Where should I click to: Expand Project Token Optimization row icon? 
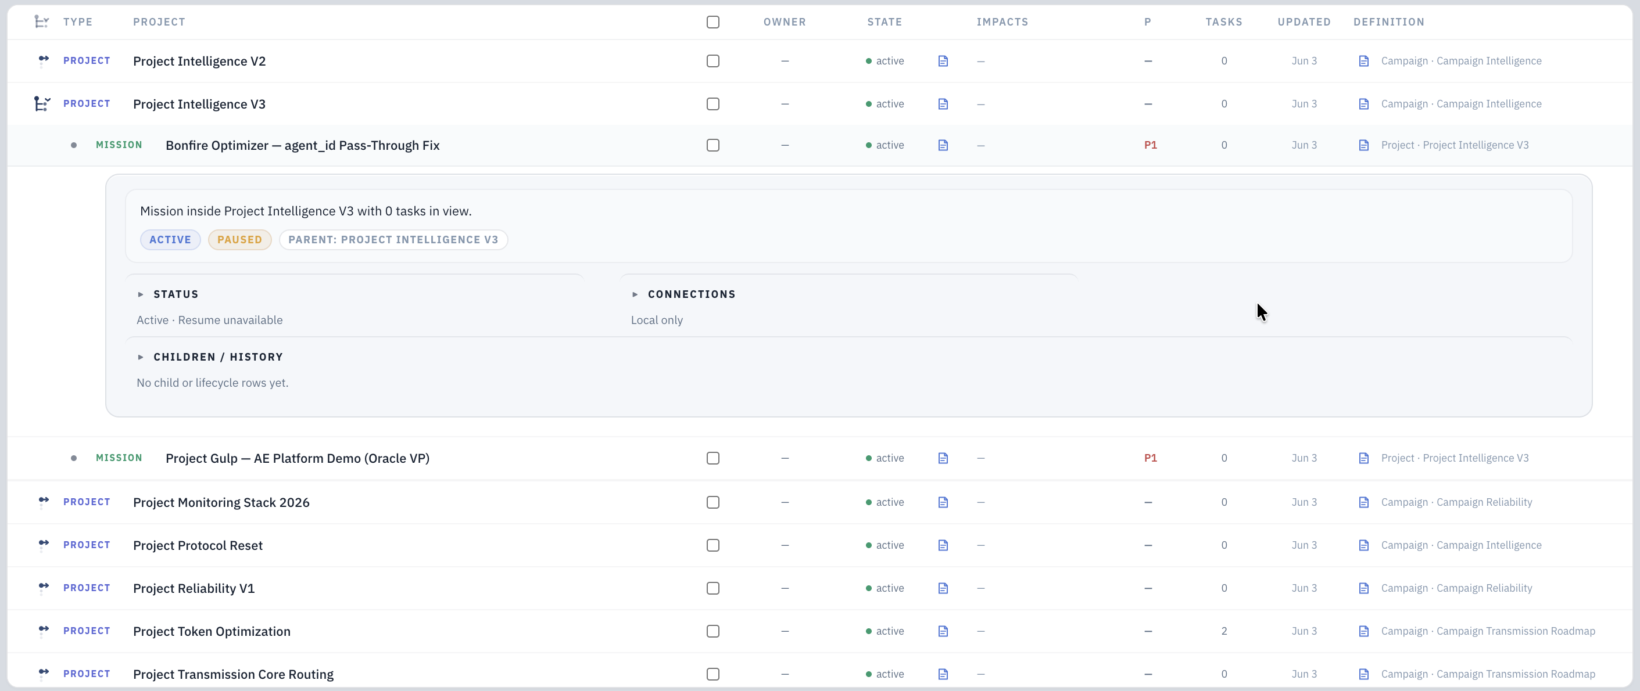click(43, 631)
